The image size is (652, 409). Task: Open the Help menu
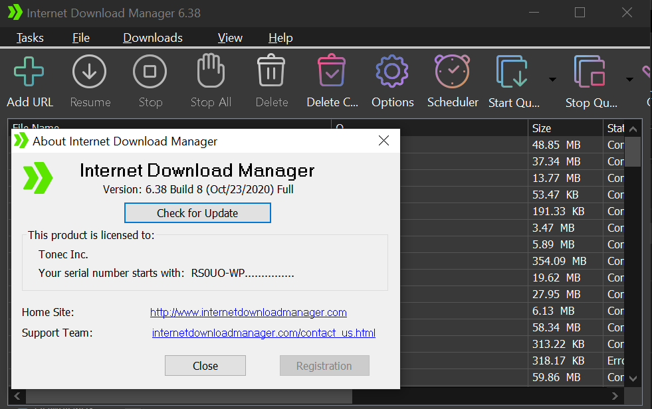point(280,38)
